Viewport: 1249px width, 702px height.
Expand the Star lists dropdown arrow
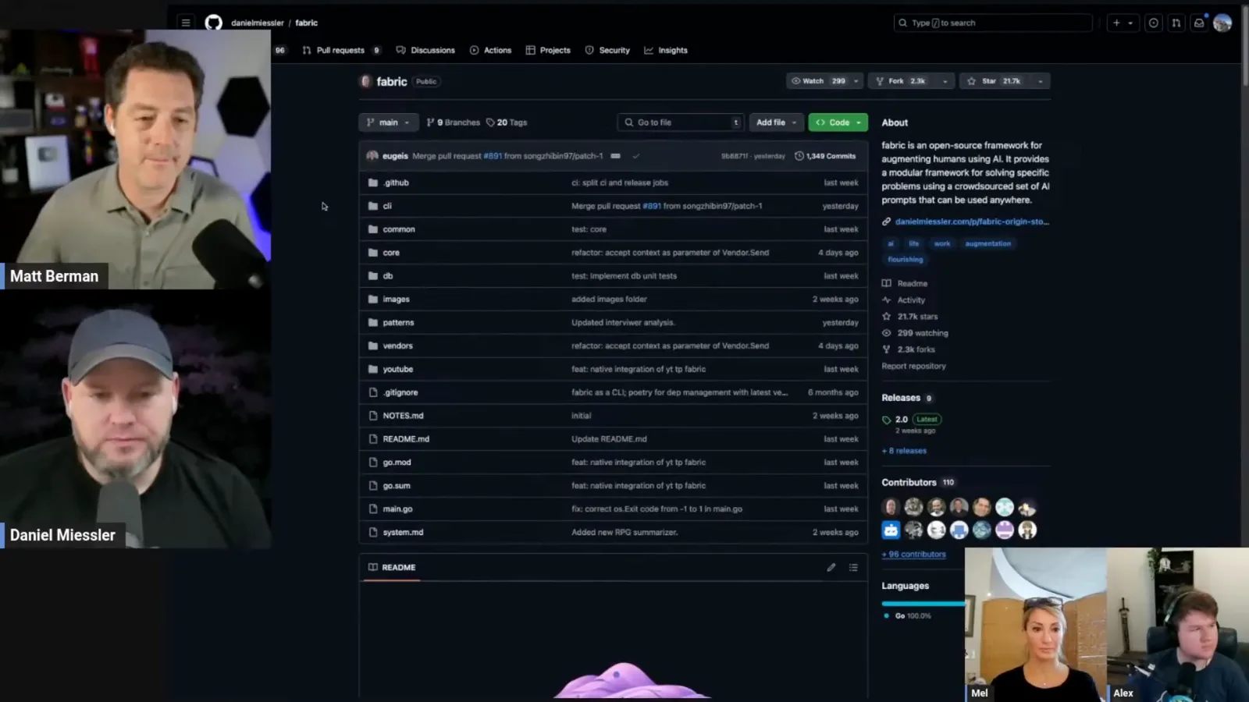pyautogui.click(x=1040, y=81)
